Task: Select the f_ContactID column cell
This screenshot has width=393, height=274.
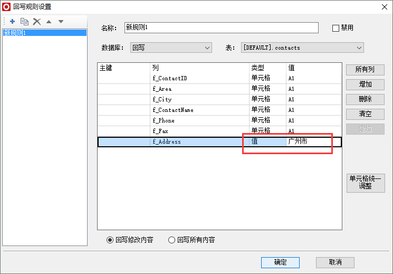Action: [x=199, y=78]
